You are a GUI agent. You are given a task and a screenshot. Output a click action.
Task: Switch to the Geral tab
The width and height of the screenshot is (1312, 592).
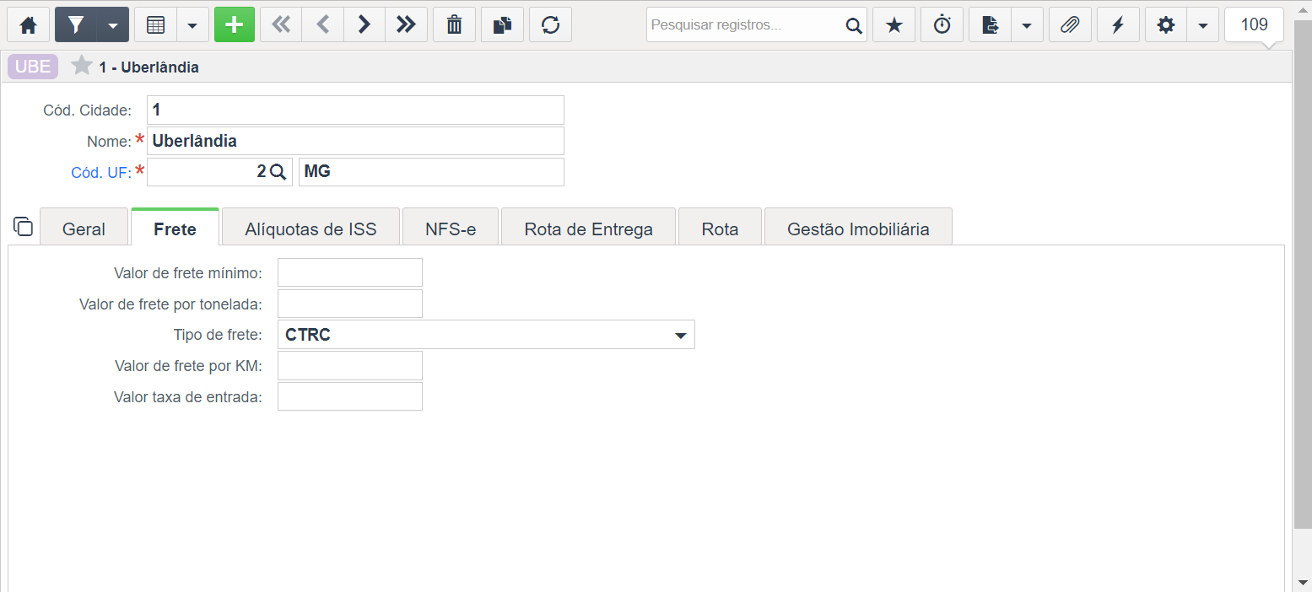point(84,229)
